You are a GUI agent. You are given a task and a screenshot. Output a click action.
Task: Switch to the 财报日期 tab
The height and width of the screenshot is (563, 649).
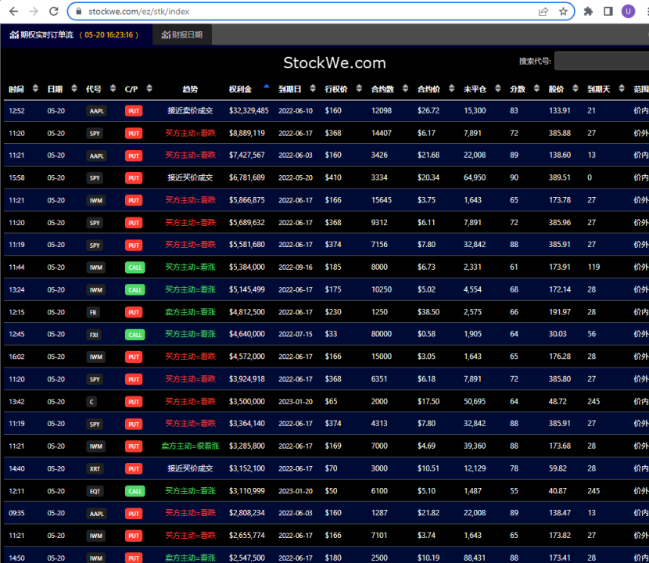182,35
